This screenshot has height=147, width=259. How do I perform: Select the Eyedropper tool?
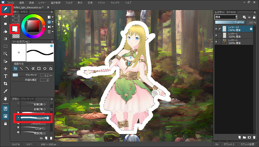pos(5,91)
